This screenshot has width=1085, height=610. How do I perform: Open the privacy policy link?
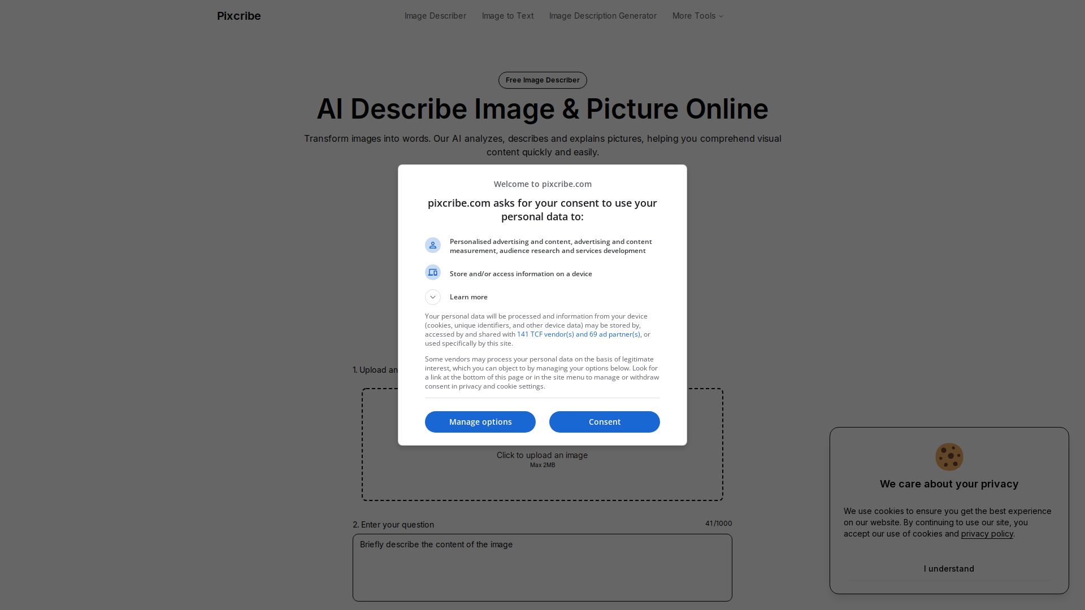point(987,534)
